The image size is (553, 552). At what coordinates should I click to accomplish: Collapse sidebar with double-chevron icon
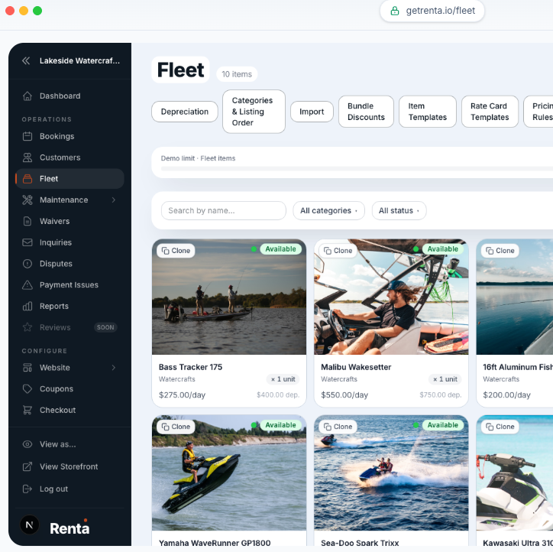26,60
